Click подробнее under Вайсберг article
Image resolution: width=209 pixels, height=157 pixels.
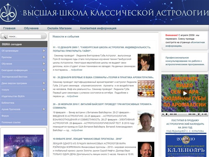click(x=77, y=130)
